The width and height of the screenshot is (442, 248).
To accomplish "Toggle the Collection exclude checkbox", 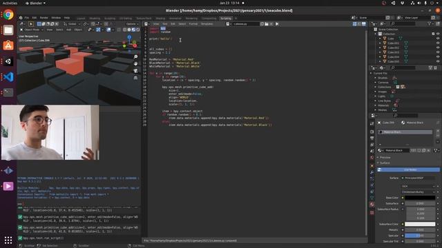I will click(x=433, y=34).
